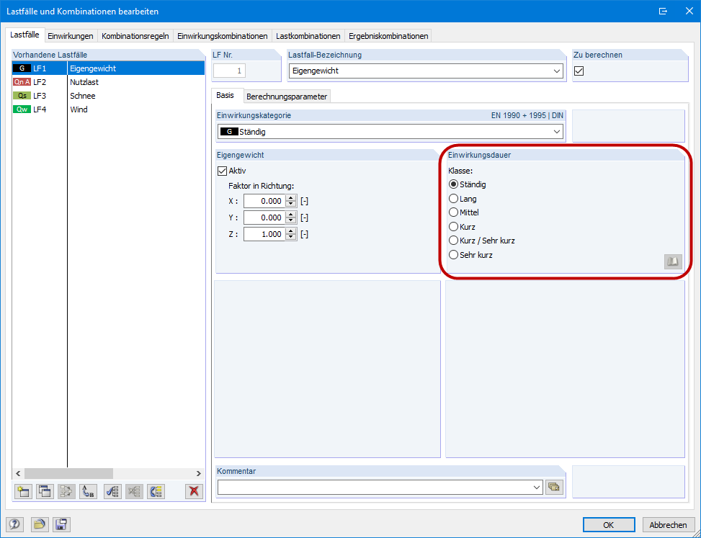Expand the Kommentar dropdown arrow
The width and height of the screenshot is (701, 538).
[x=537, y=488]
